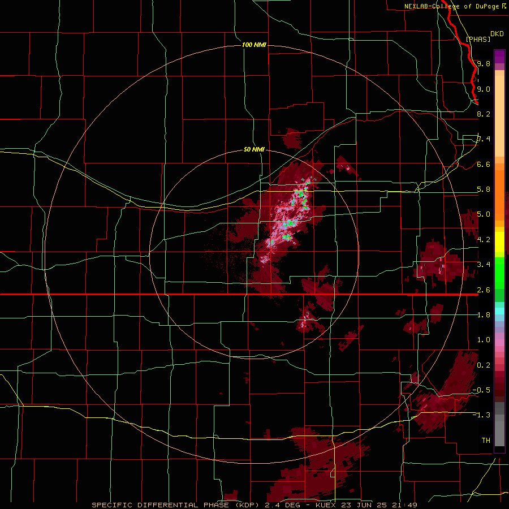509x509 pixels.
Task: Click the 0.2 value on the legend
Action: point(484,365)
